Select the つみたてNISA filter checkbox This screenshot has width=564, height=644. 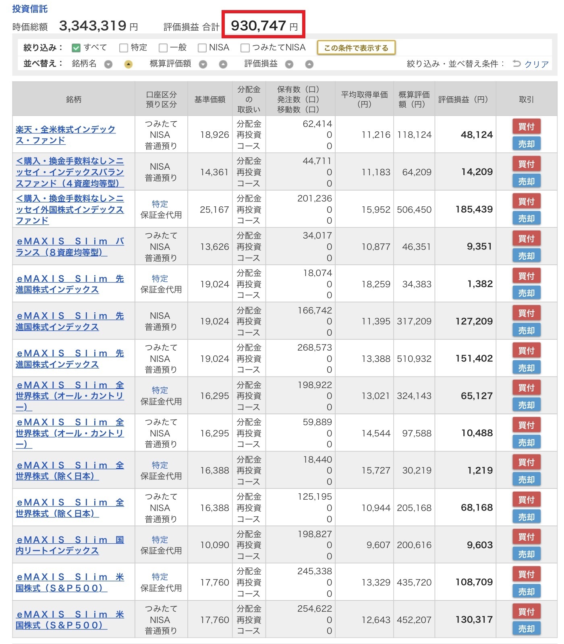(245, 48)
